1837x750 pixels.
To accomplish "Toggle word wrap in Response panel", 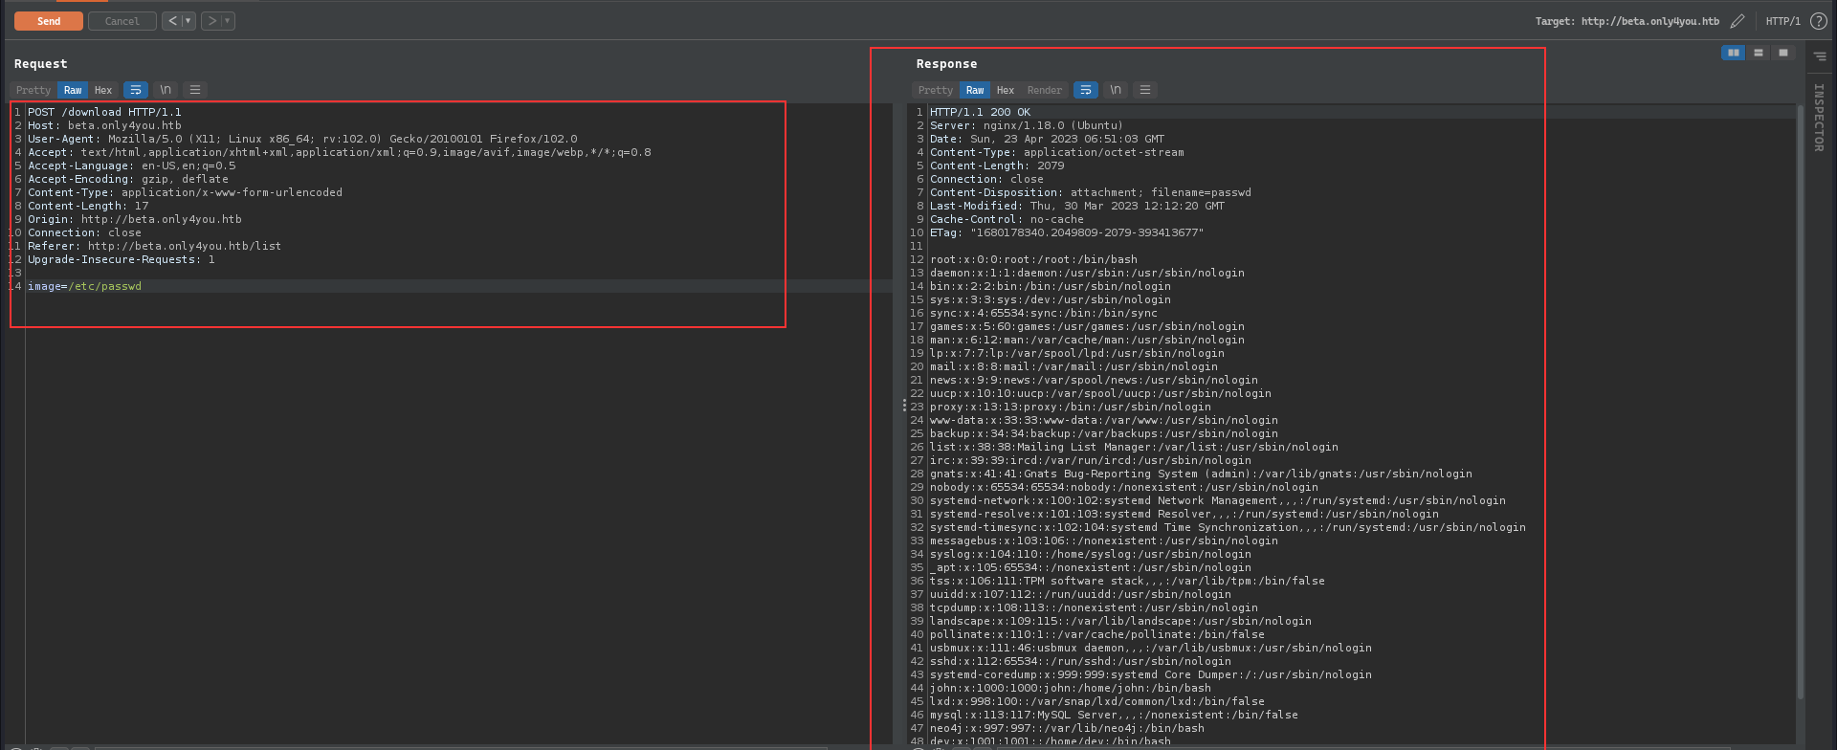I will click(x=1086, y=90).
